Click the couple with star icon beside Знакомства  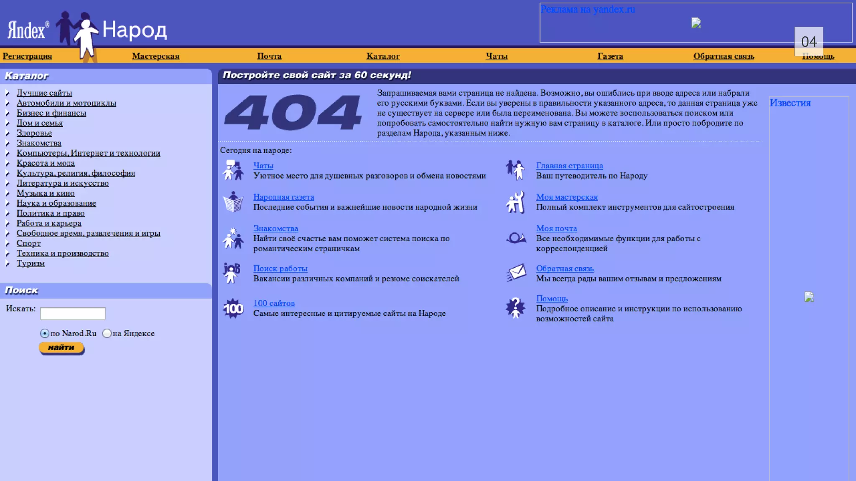233,238
